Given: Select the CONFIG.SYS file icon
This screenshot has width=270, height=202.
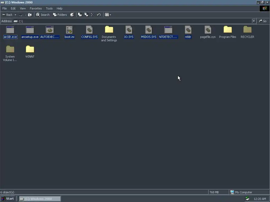Looking at the screenshot, I should (89, 30).
